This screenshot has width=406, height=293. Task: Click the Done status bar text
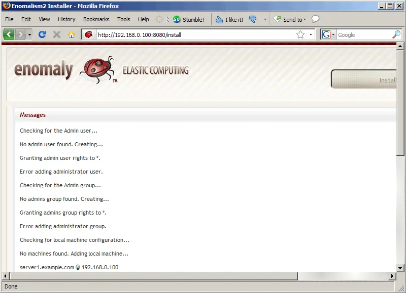pyautogui.click(x=11, y=286)
